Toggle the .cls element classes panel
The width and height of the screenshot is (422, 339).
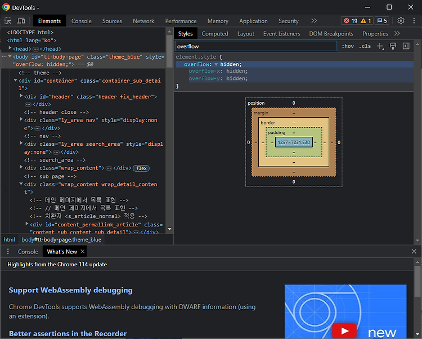365,46
